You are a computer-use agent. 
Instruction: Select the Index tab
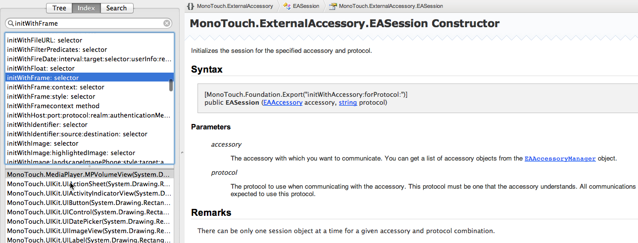point(87,8)
